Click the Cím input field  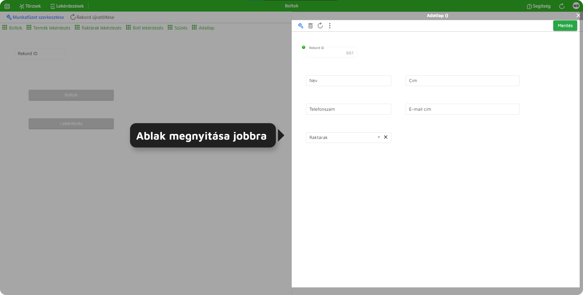coord(462,81)
